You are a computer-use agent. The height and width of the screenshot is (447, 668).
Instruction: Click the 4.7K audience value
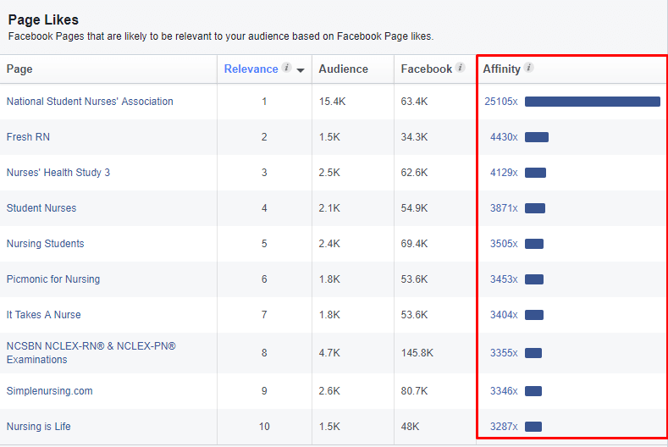click(329, 353)
